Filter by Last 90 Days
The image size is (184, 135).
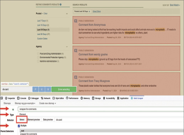(43, 34)
